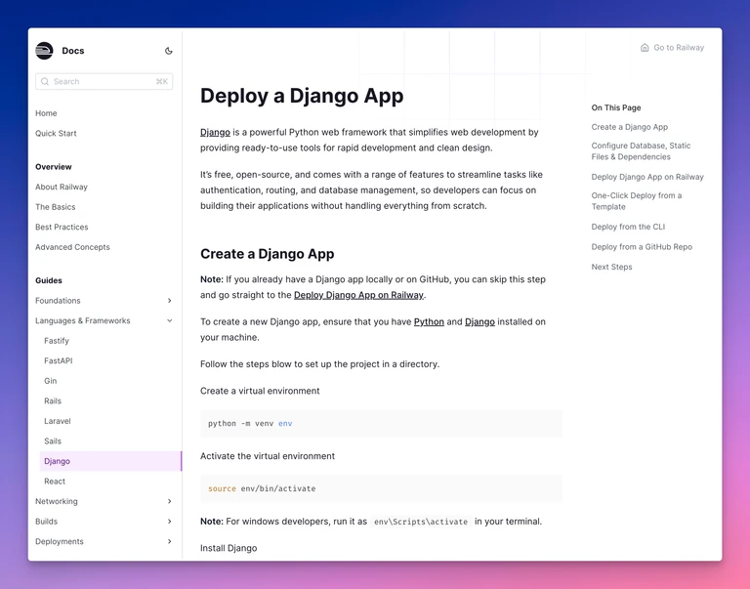This screenshot has height=589, width=750.
Task: Jump to Deploy from a GitHub Repo
Action: click(642, 247)
